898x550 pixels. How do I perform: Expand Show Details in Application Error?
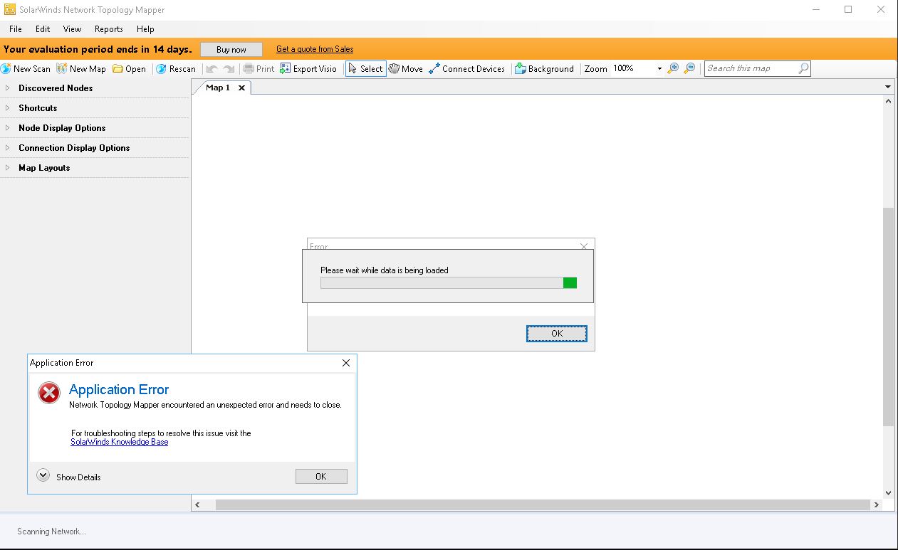coord(43,475)
